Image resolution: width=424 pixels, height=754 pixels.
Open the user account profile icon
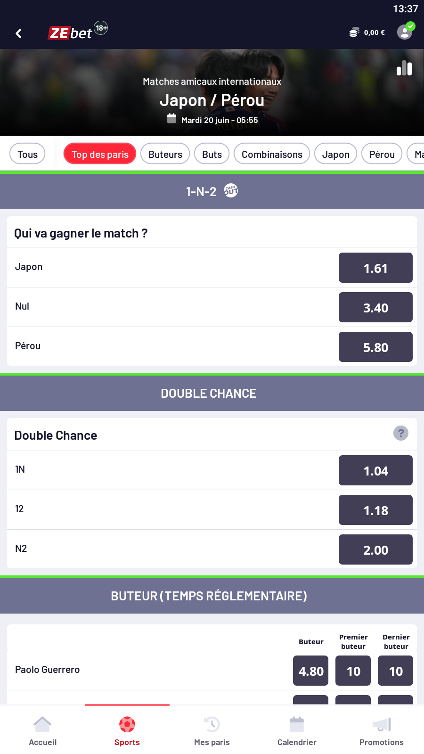(405, 32)
